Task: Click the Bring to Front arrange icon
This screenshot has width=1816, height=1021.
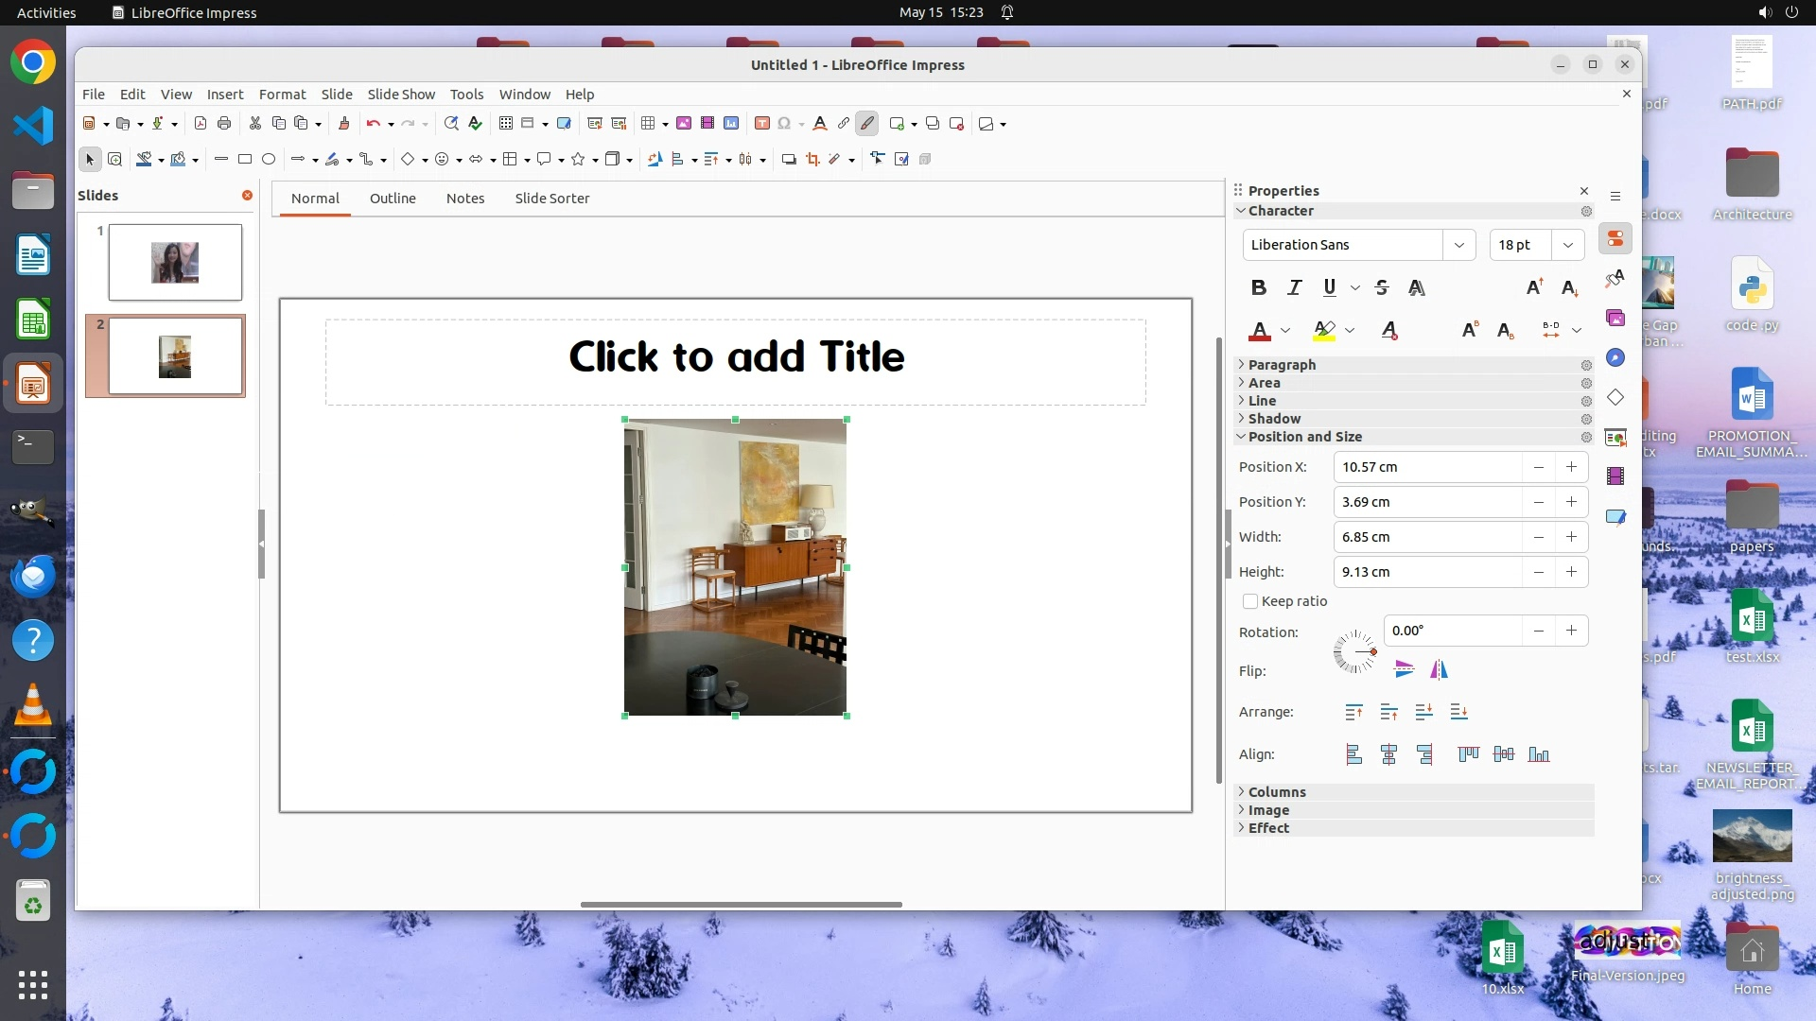Action: click(x=1353, y=712)
